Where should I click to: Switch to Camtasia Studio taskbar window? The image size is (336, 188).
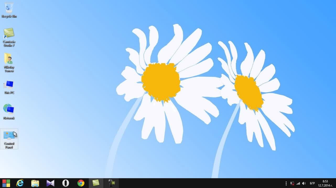(x=96, y=183)
